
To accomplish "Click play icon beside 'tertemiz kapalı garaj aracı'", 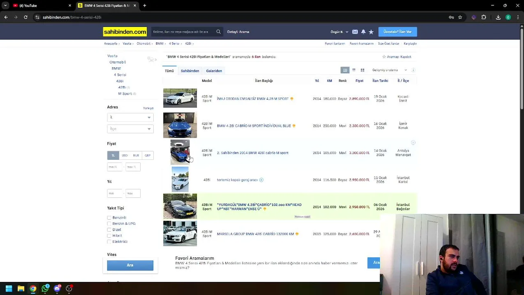I will 261,180.
